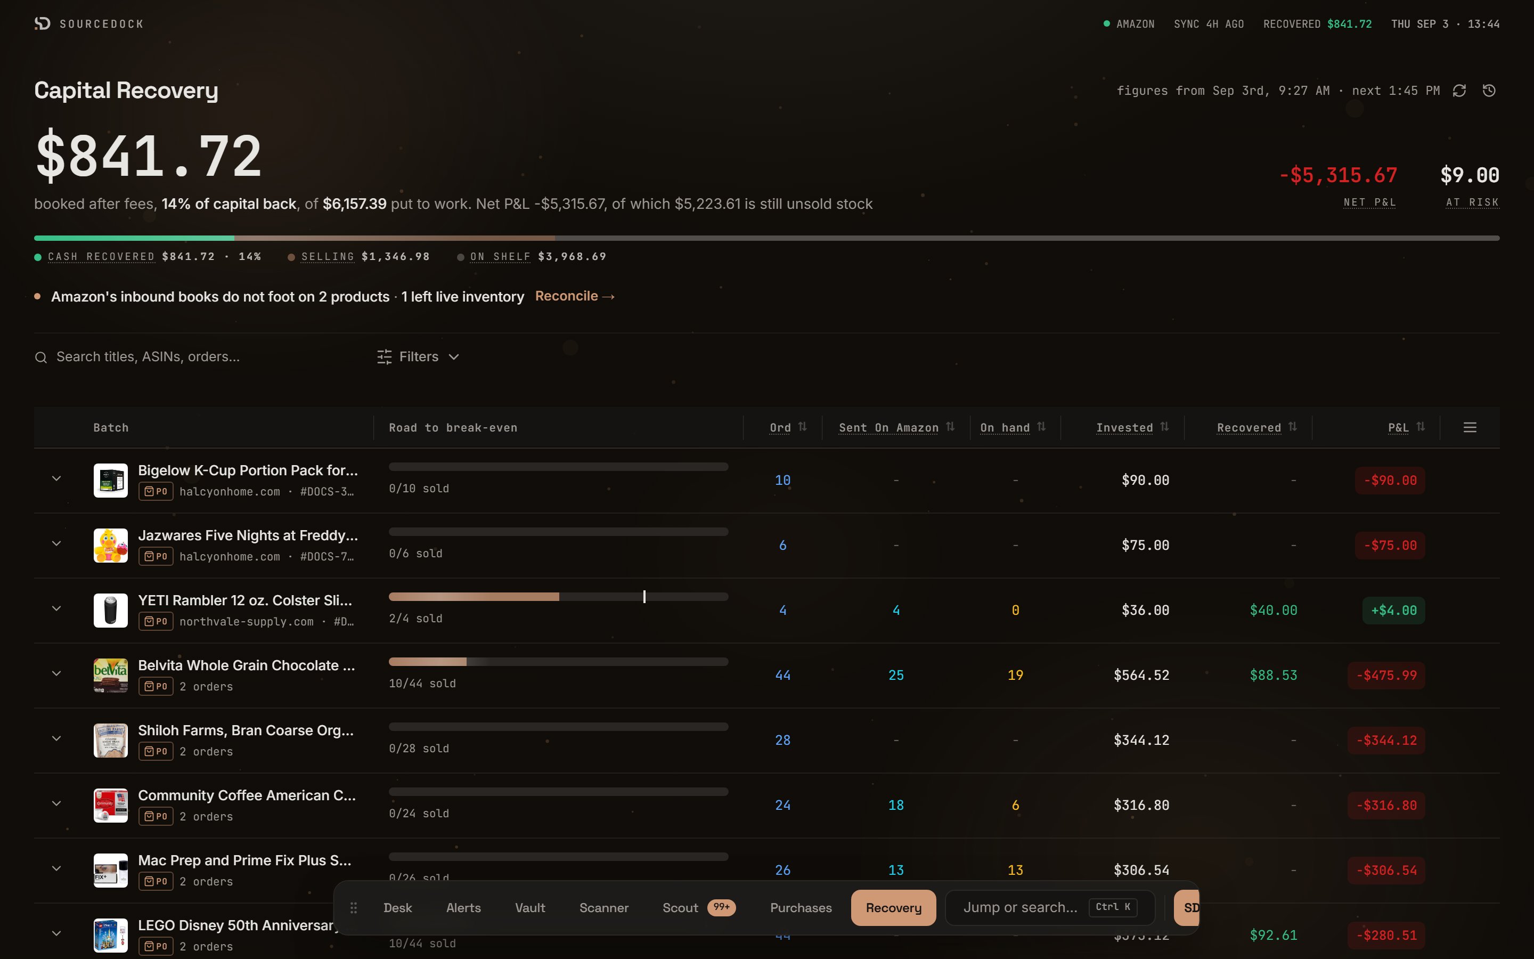Sort by Ord column arrows

click(x=803, y=427)
